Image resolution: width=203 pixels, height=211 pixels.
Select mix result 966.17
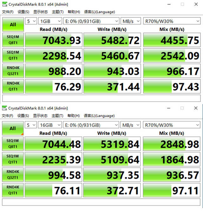[172, 71]
